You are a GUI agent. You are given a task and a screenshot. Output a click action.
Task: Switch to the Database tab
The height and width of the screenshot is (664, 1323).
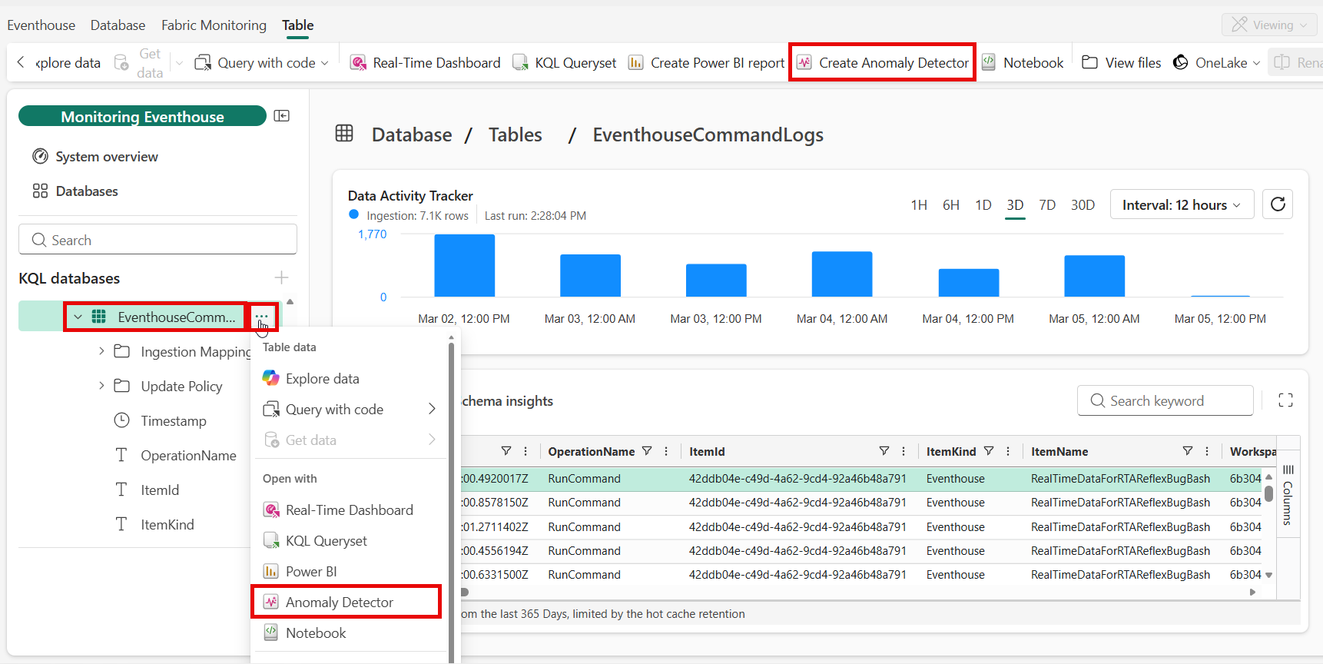tap(118, 25)
